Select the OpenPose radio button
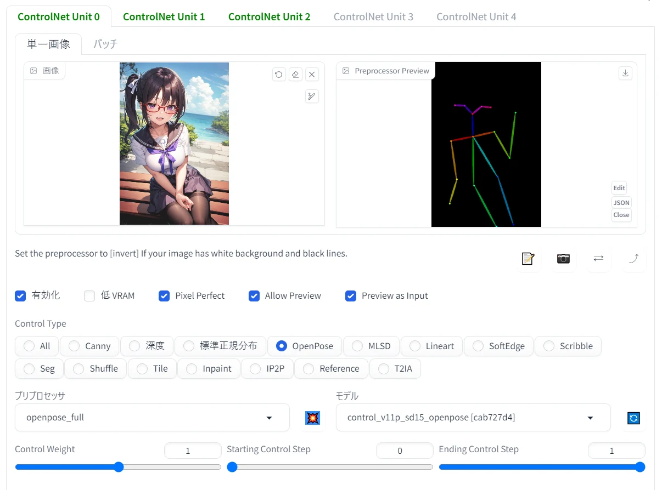 282,346
